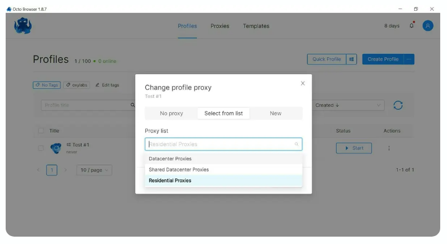Open the Created sort dropdown

point(348,105)
